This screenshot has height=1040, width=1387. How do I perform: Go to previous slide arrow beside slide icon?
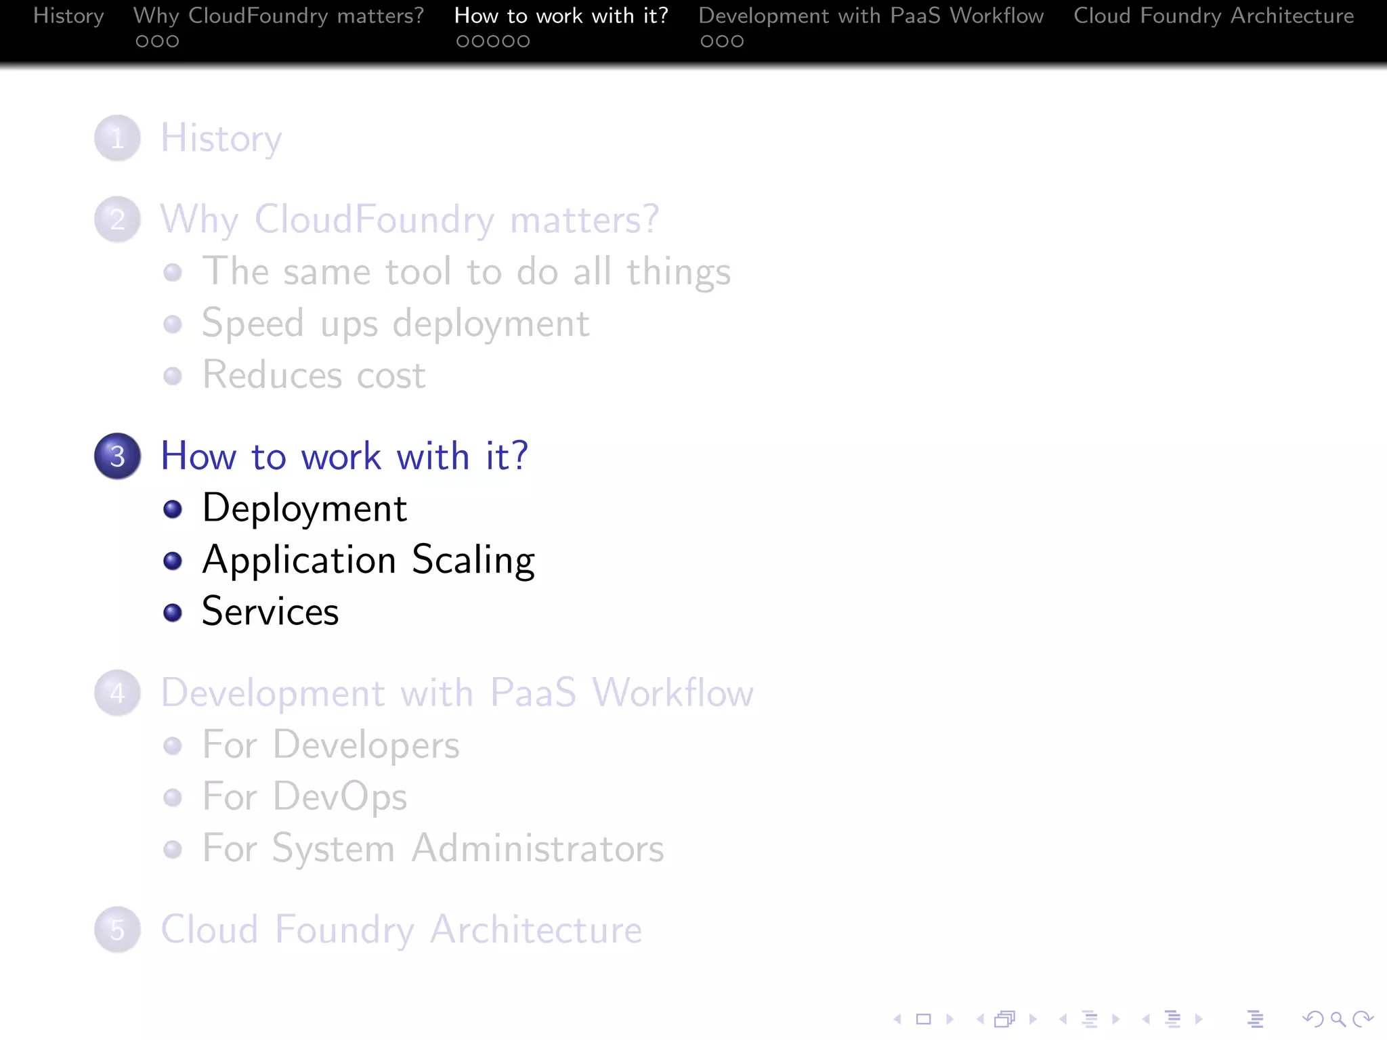[x=897, y=1019]
